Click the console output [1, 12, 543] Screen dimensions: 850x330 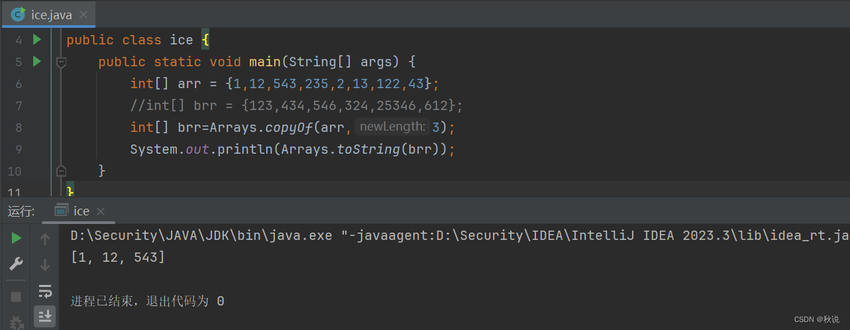tap(118, 257)
